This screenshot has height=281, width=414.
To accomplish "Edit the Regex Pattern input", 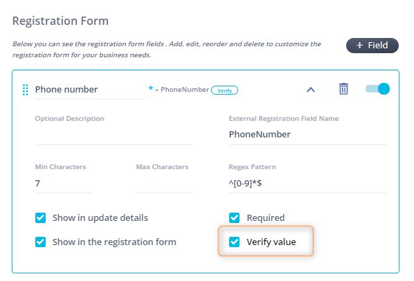I will coord(308,184).
